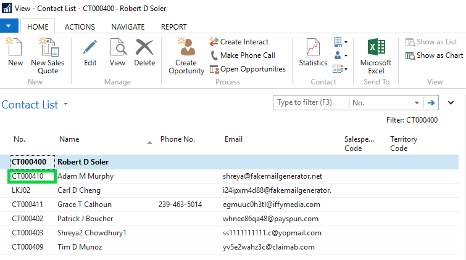The height and width of the screenshot is (260, 466).
Task: Click the Tim D Munoz name
Action: coord(80,247)
